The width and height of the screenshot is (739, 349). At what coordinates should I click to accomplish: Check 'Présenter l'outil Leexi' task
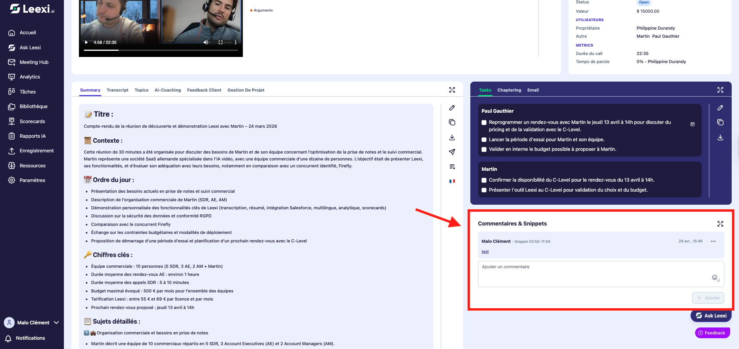(x=484, y=190)
